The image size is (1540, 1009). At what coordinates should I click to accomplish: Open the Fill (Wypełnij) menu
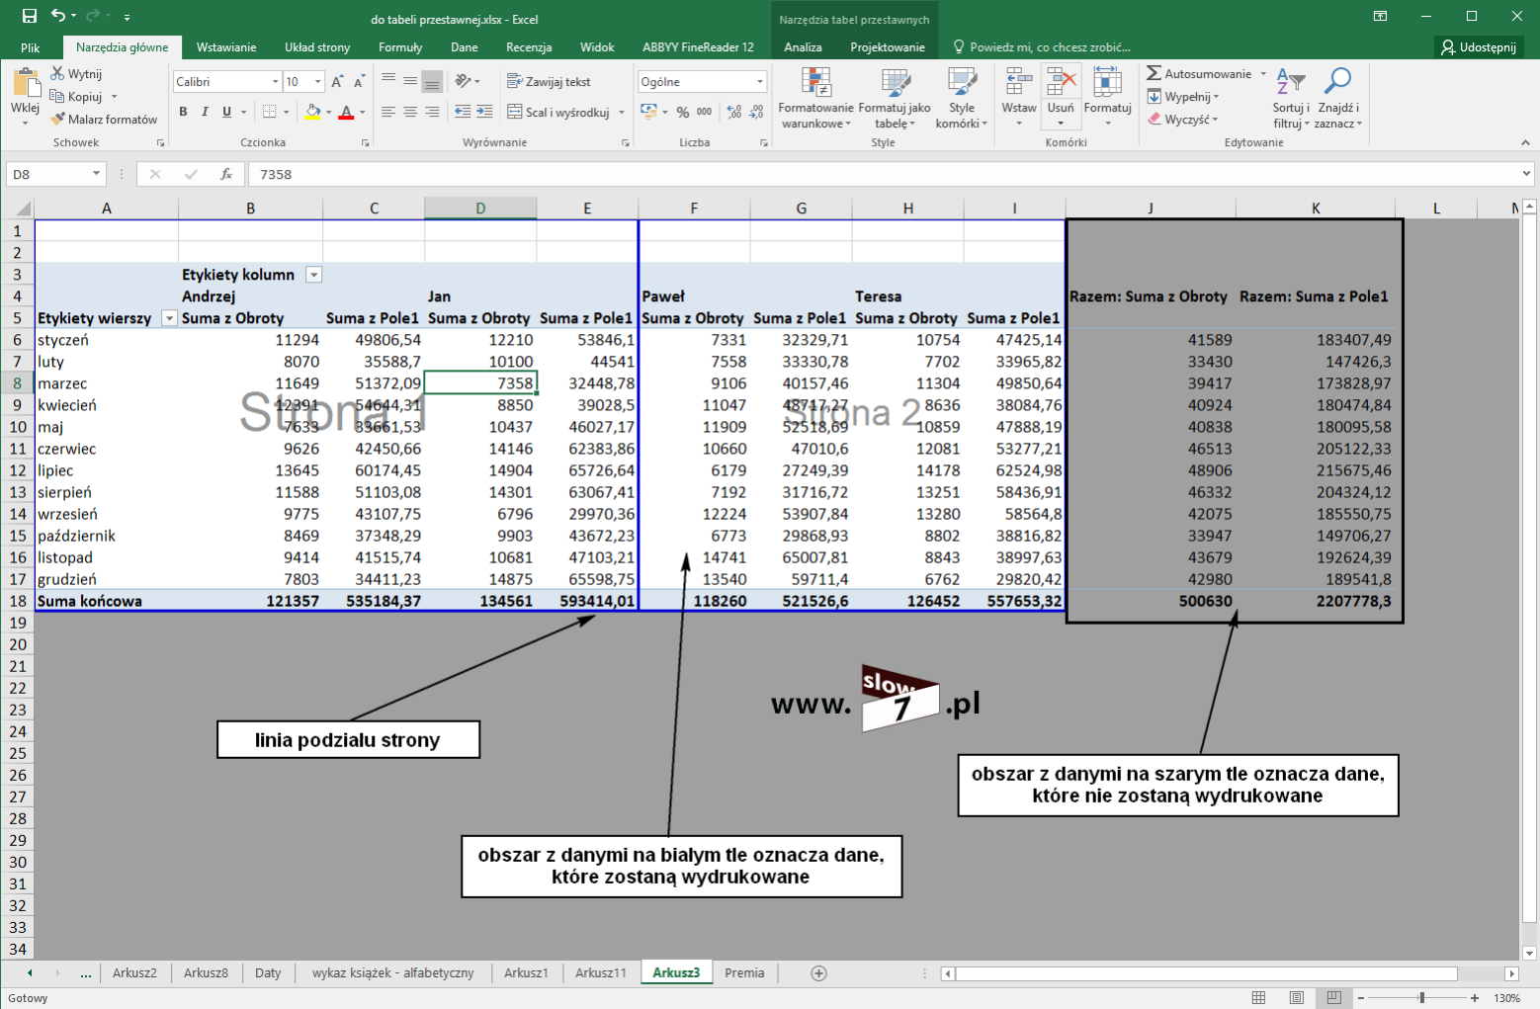(1183, 97)
